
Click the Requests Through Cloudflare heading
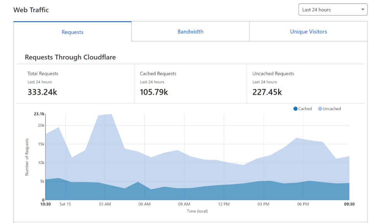click(x=70, y=57)
